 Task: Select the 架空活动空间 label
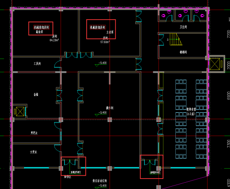[100, 181]
